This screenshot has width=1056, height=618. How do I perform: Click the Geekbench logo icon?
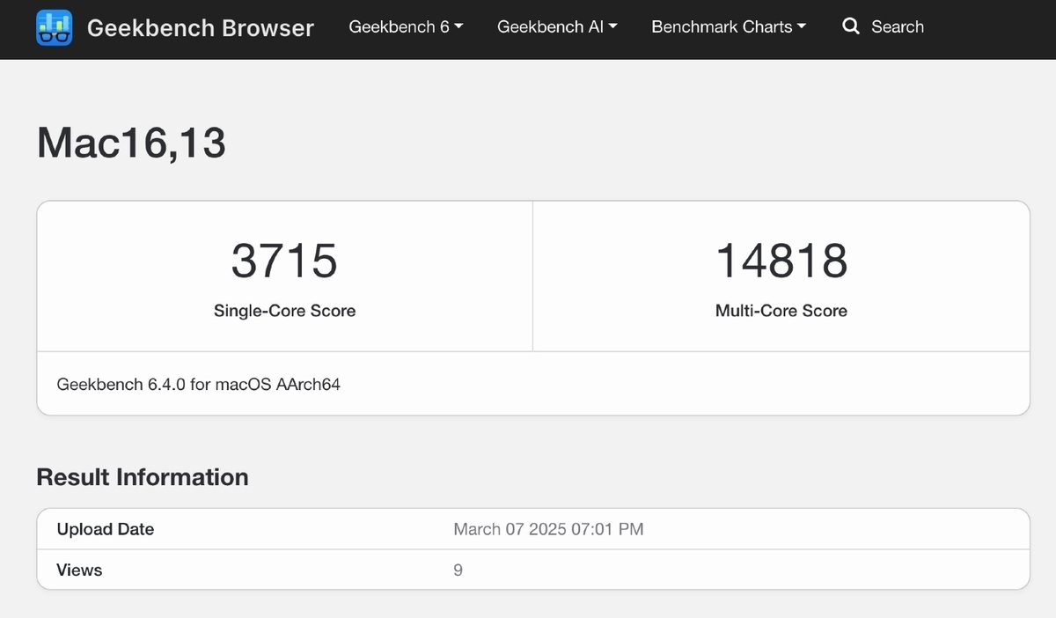tap(55, 27)
